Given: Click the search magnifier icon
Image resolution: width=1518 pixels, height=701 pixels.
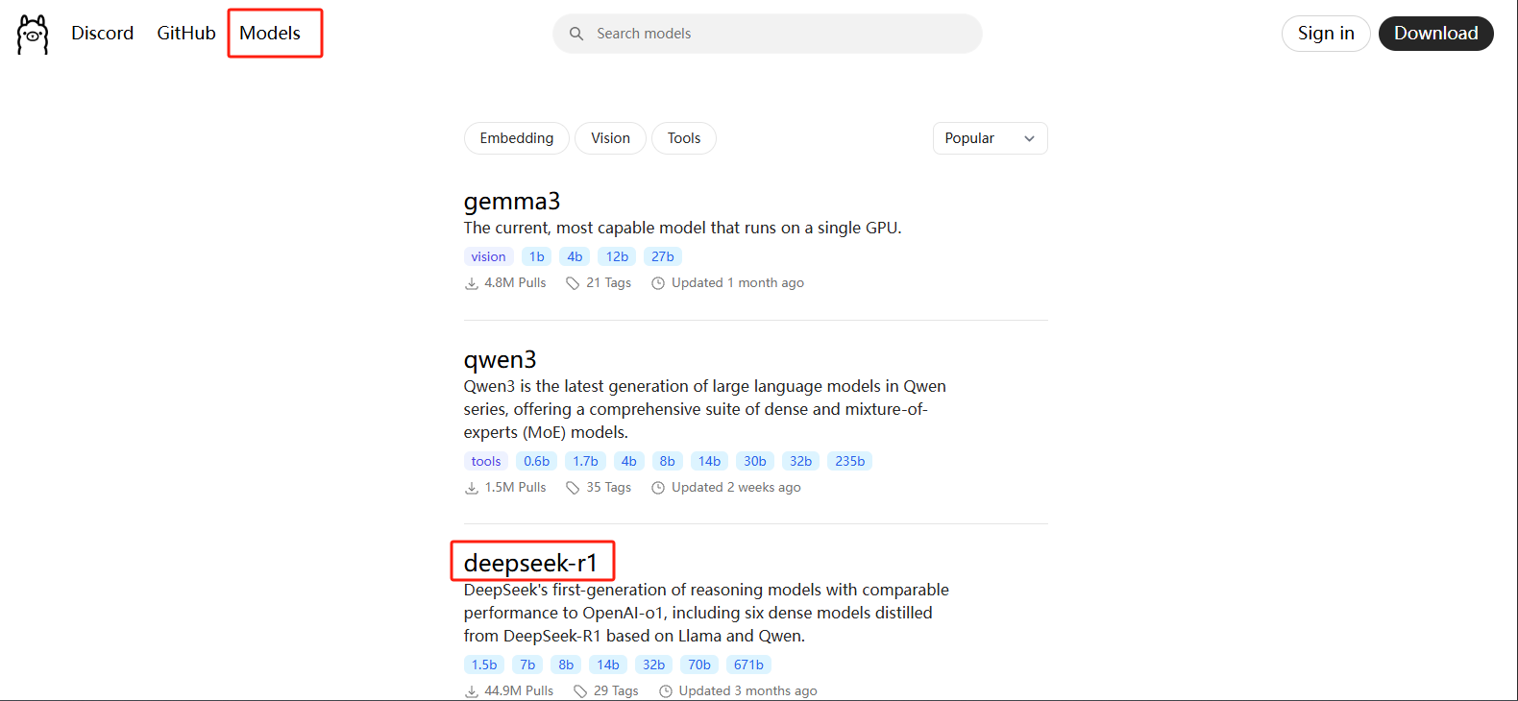Looking at the screenshot, I should [x=576, y=34].
